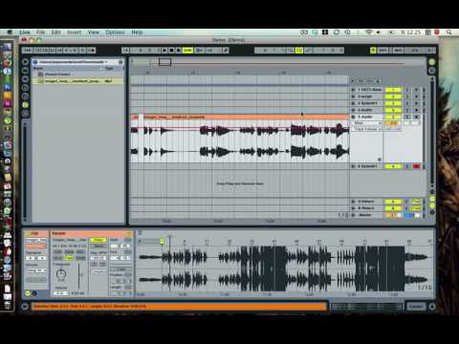Open the Live application menu
459x344 pixels.
click(24, 32)
